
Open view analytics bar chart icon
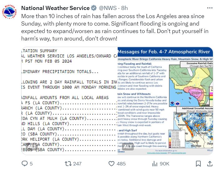coord(155,164)
